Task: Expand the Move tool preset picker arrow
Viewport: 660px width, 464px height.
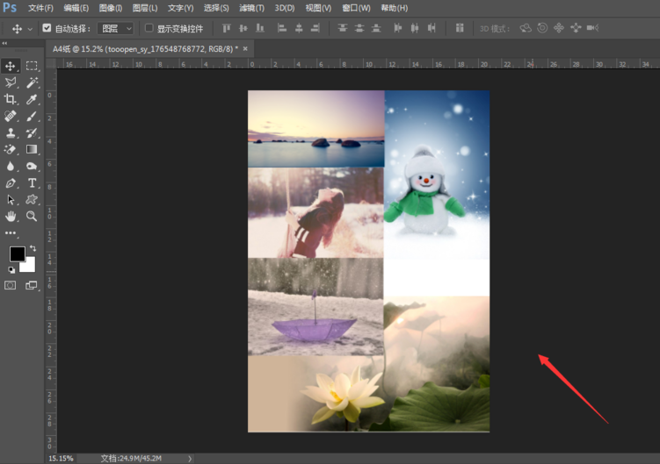Action: click(x=30, y=28)
